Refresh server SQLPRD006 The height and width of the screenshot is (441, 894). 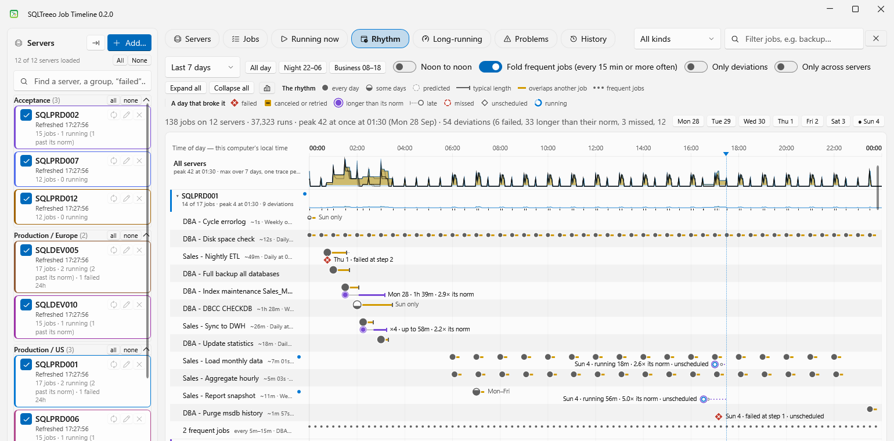[x=114, y=419]
